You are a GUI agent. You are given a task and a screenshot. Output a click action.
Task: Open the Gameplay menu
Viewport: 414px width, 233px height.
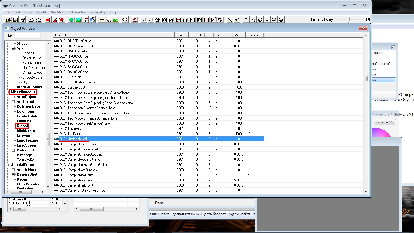pyautogui.click(x=97, y=12)
